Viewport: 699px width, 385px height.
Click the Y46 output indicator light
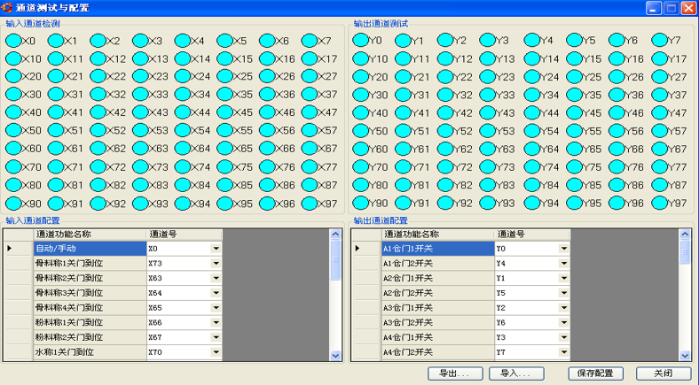tap(617, 112)
